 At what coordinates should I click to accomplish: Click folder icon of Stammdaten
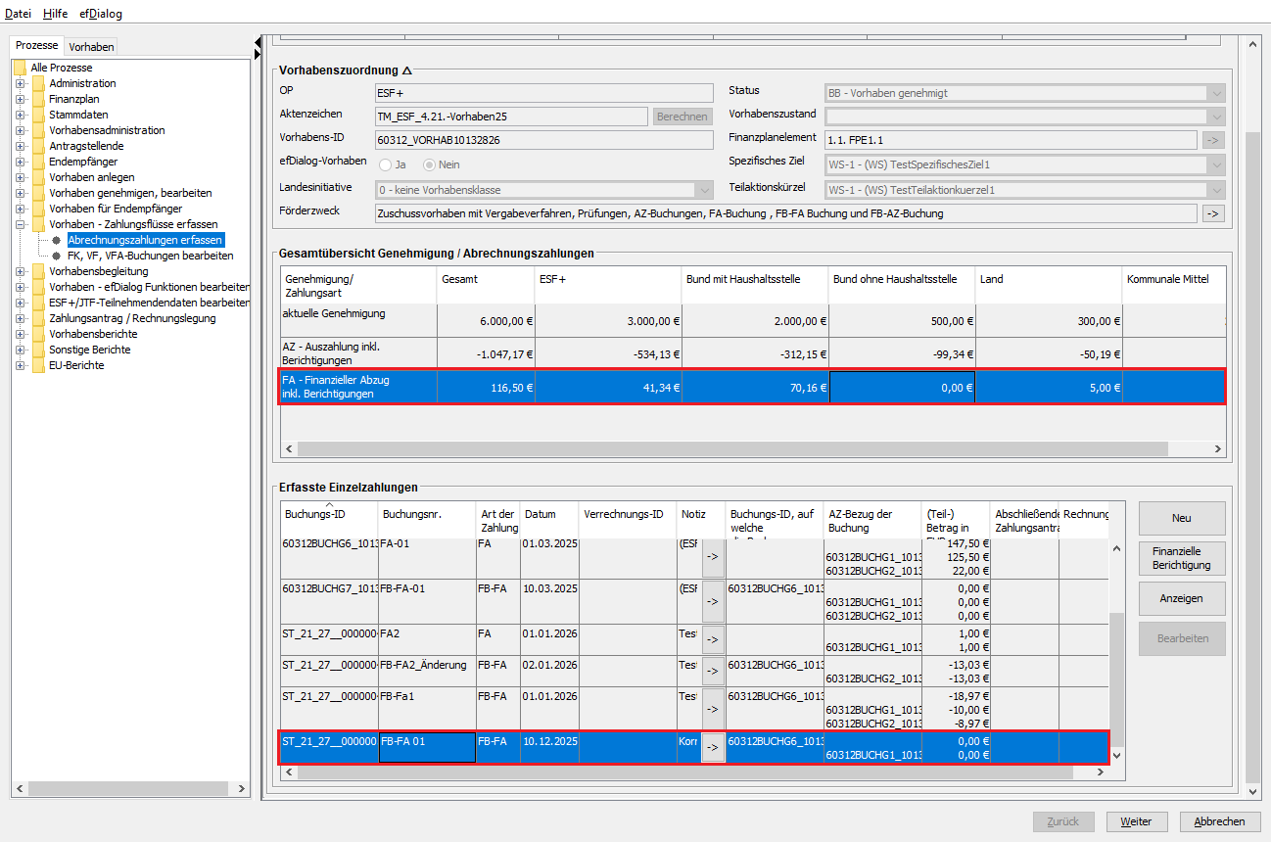pyautogui.click(x=38, y=115)
